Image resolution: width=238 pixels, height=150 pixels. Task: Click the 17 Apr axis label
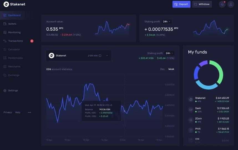(123, 140)
